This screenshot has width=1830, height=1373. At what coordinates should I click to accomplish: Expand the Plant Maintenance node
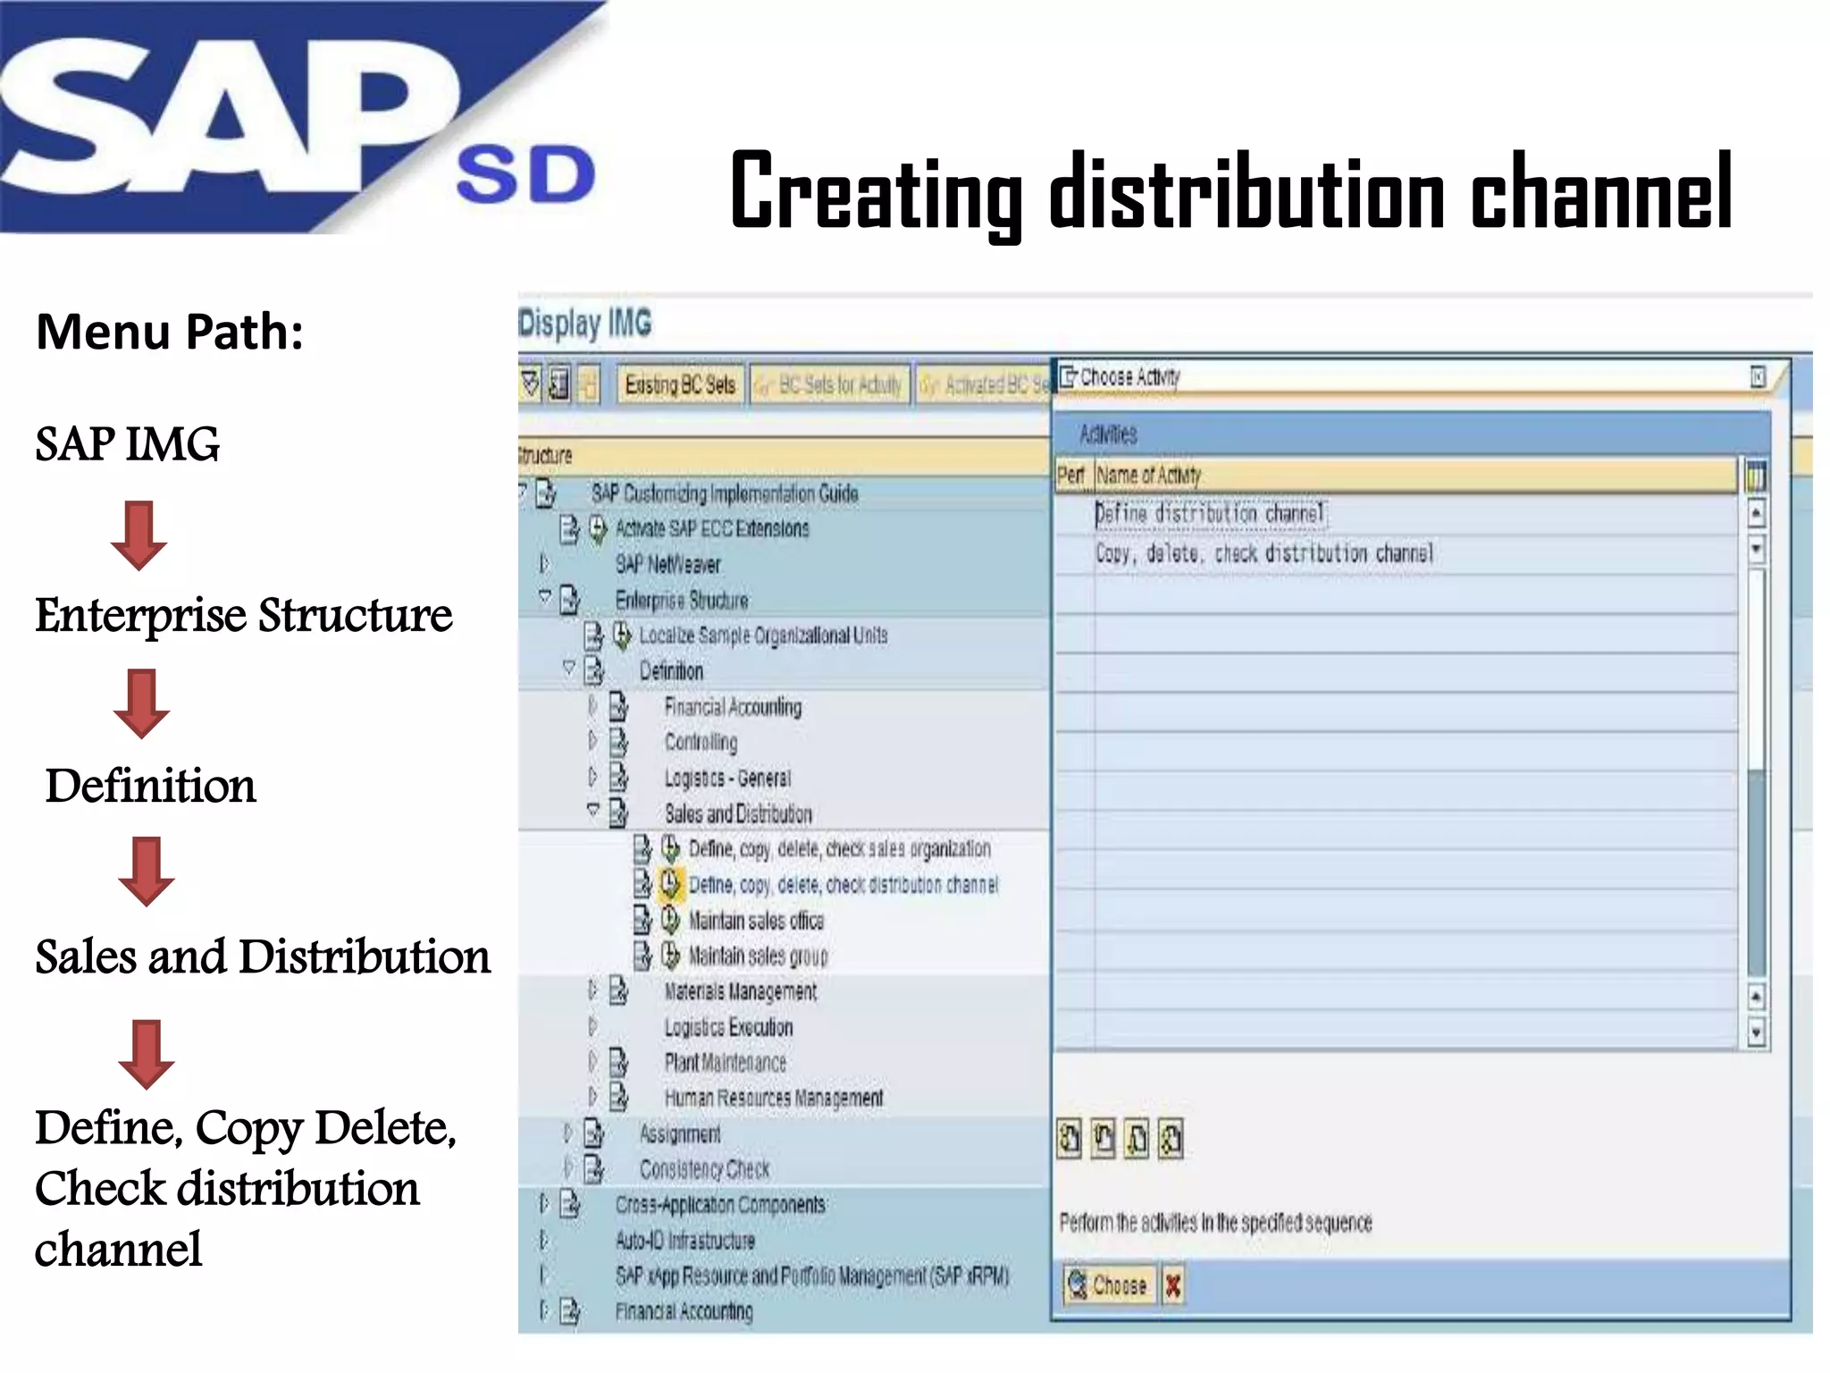pyautogui.click(x=592, y=1061)
